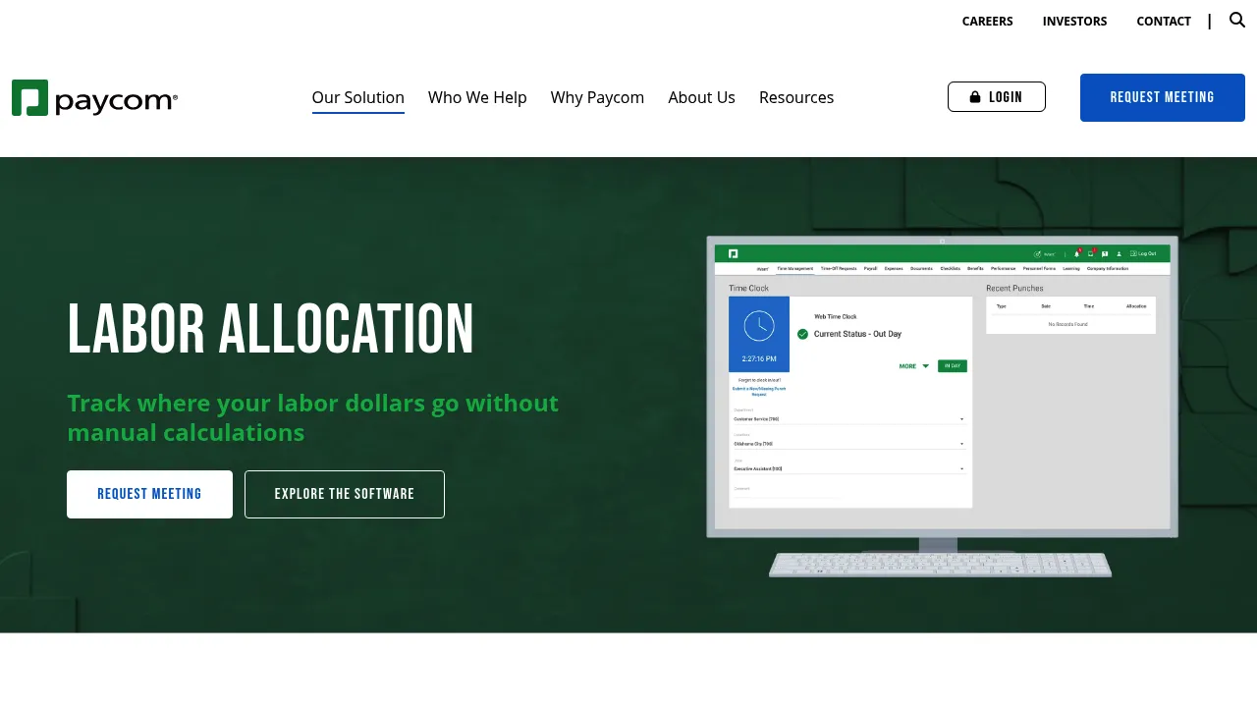Click the Labor Allocation heading
1257x707 pixels.
coord(271,330)
